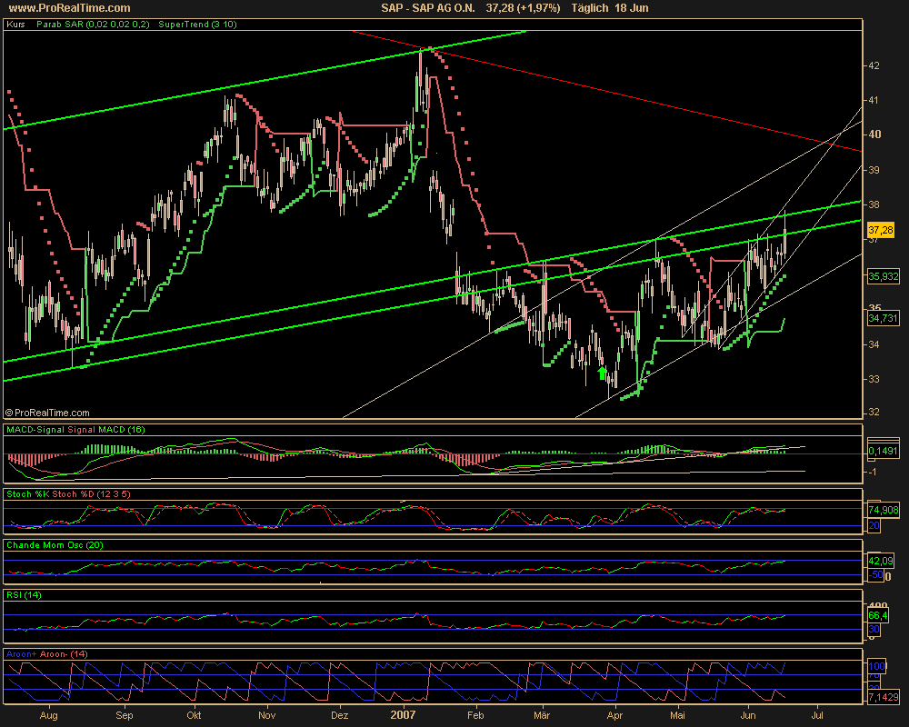Click the 34 price axis label

point(873,344)
